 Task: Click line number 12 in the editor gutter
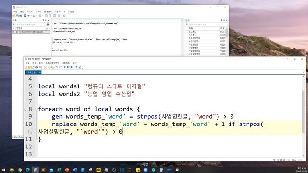[x=28, y=147]
